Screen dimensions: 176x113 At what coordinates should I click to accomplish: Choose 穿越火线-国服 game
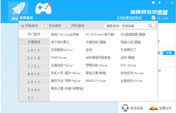tap(131, 42)
